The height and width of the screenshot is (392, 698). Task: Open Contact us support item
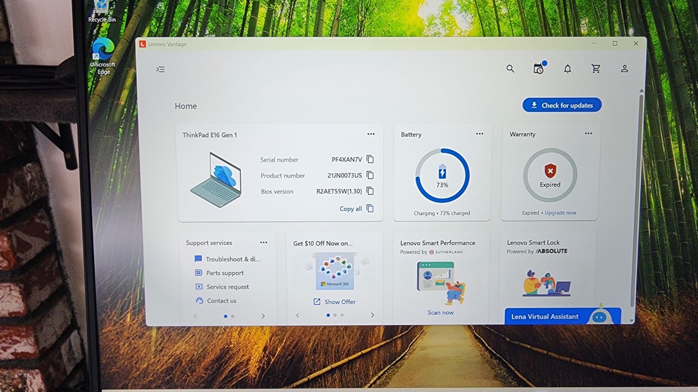tap(216, 301)
